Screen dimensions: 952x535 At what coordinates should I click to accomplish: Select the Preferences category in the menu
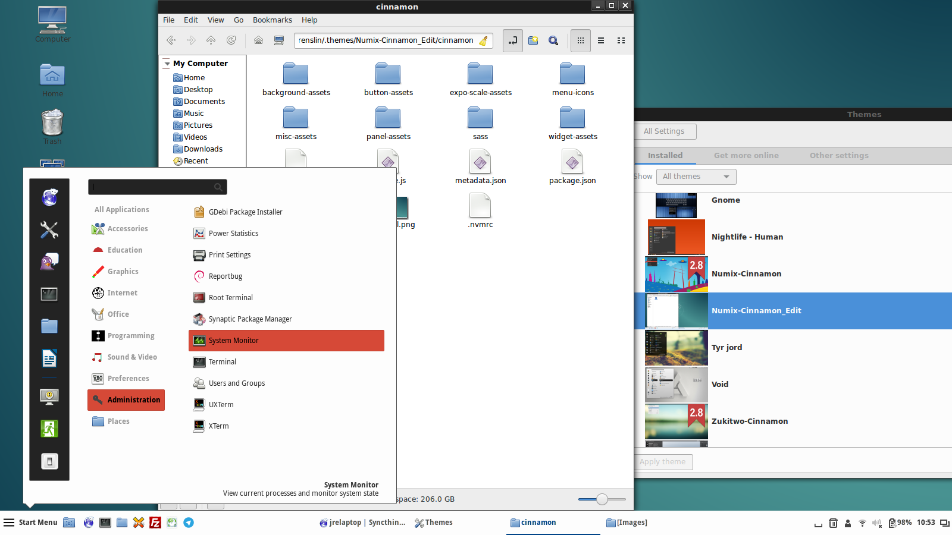[x=128, y=379]
